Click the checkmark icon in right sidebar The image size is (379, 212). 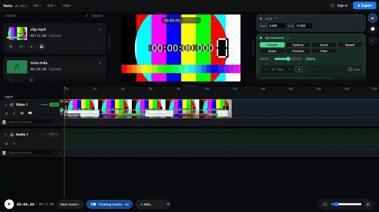373,41
